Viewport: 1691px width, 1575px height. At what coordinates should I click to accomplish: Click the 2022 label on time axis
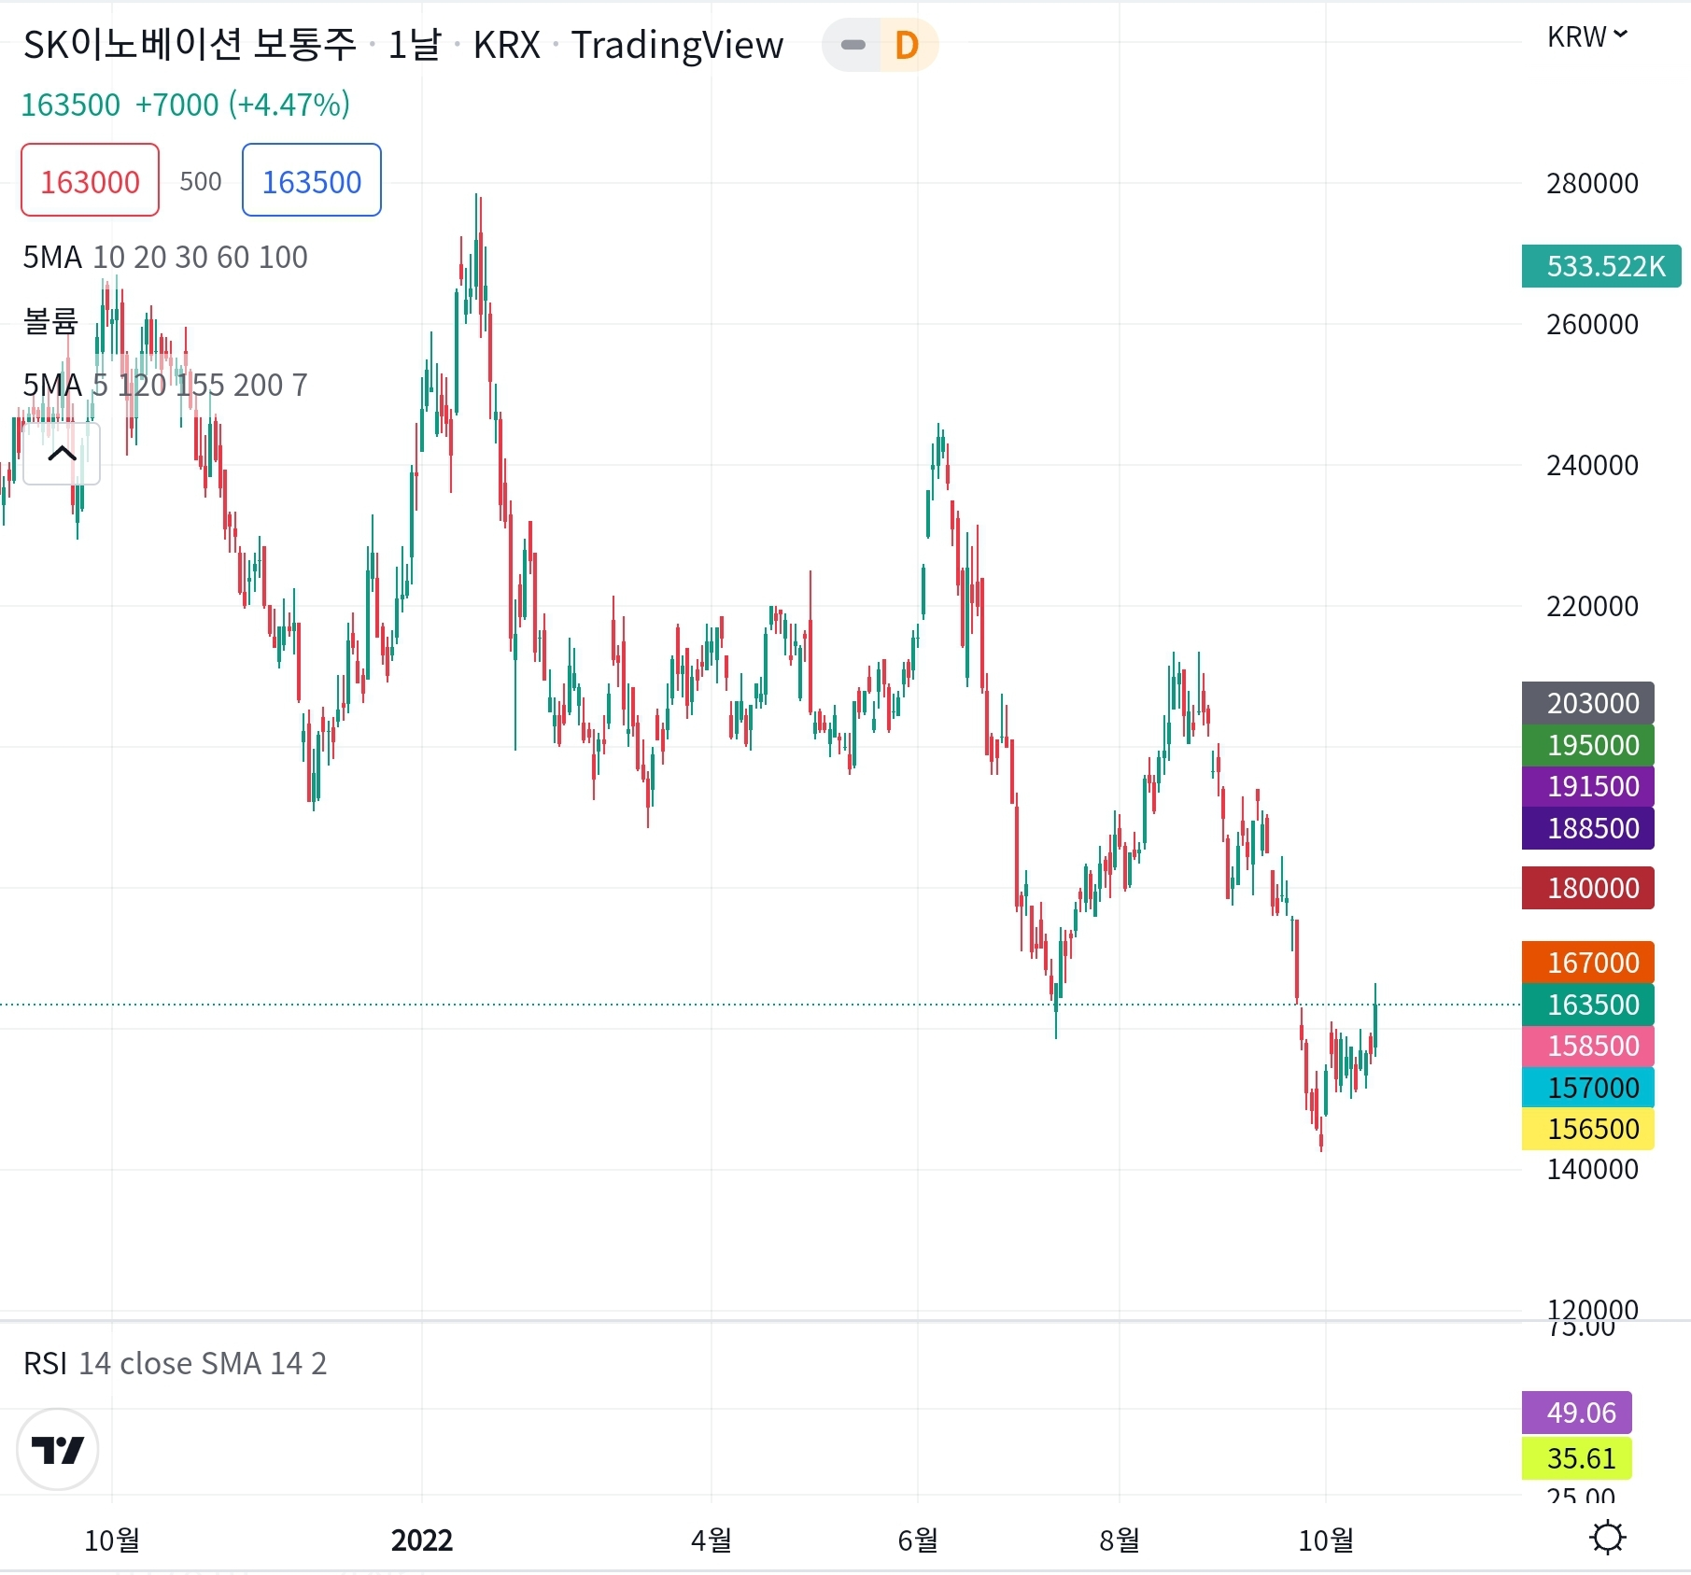coord(422,1540)
